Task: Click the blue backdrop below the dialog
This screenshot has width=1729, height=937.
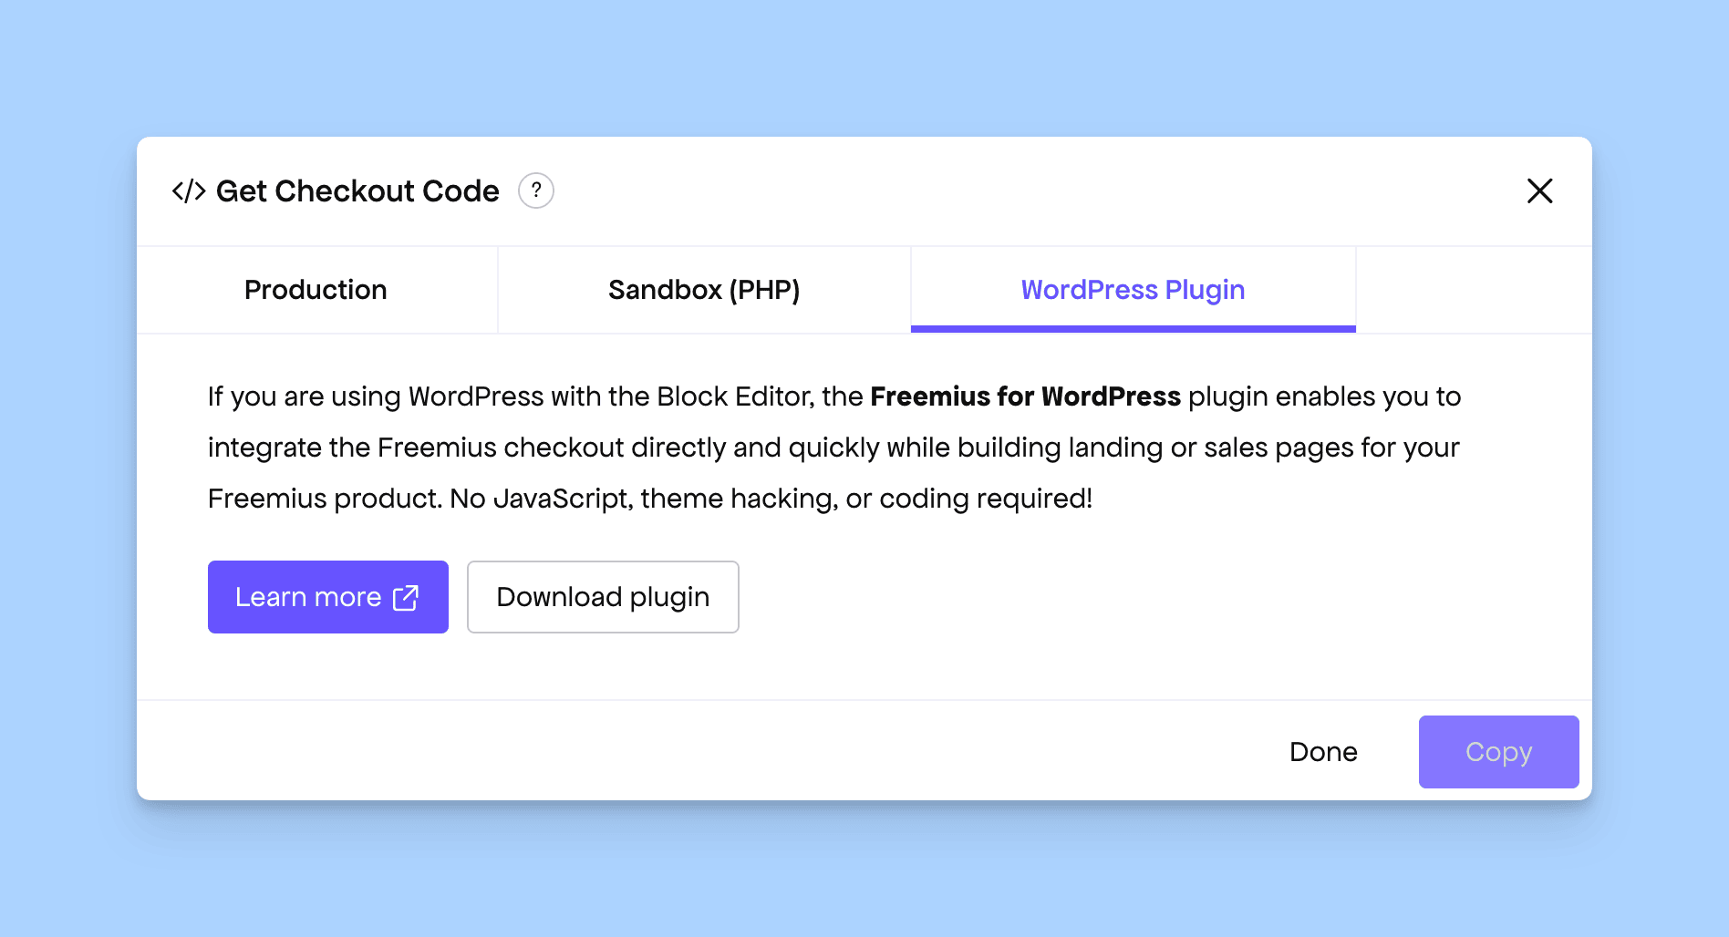Action: (x=864, y=870)
